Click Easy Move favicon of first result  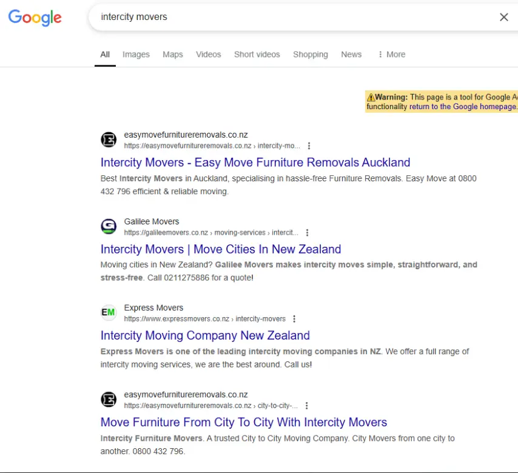click(x=109, y=139)
